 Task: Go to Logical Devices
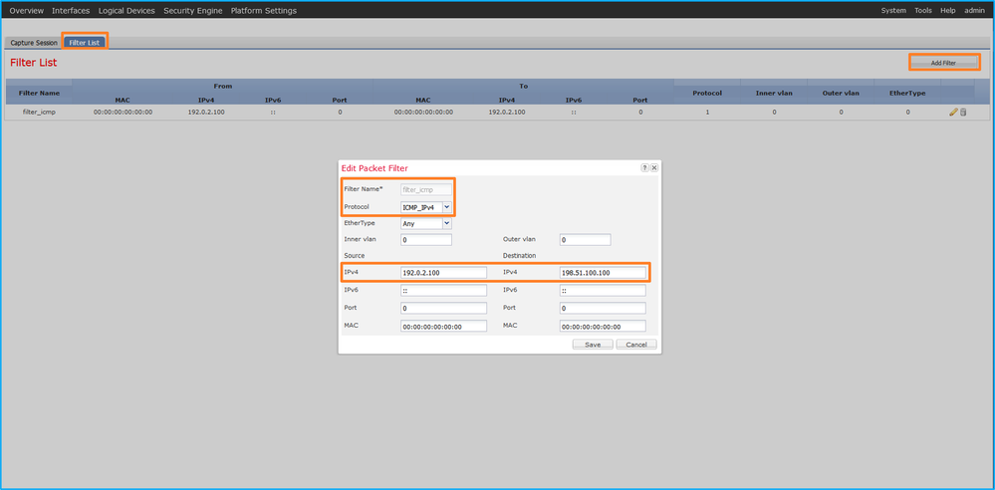(x=126, y=10)
